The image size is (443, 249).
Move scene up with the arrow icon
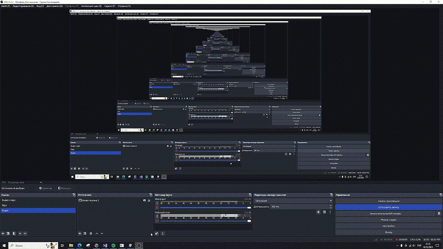[x=20, y=233]
